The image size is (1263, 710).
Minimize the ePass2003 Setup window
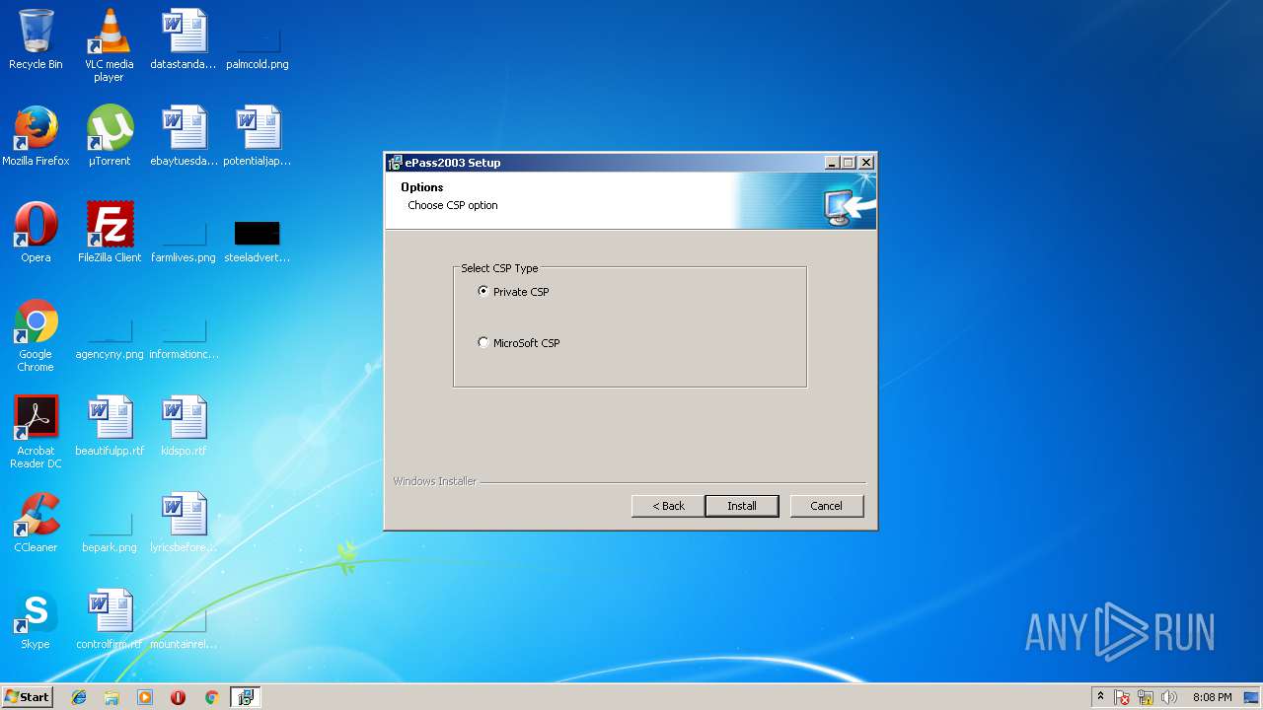[832, 163]
